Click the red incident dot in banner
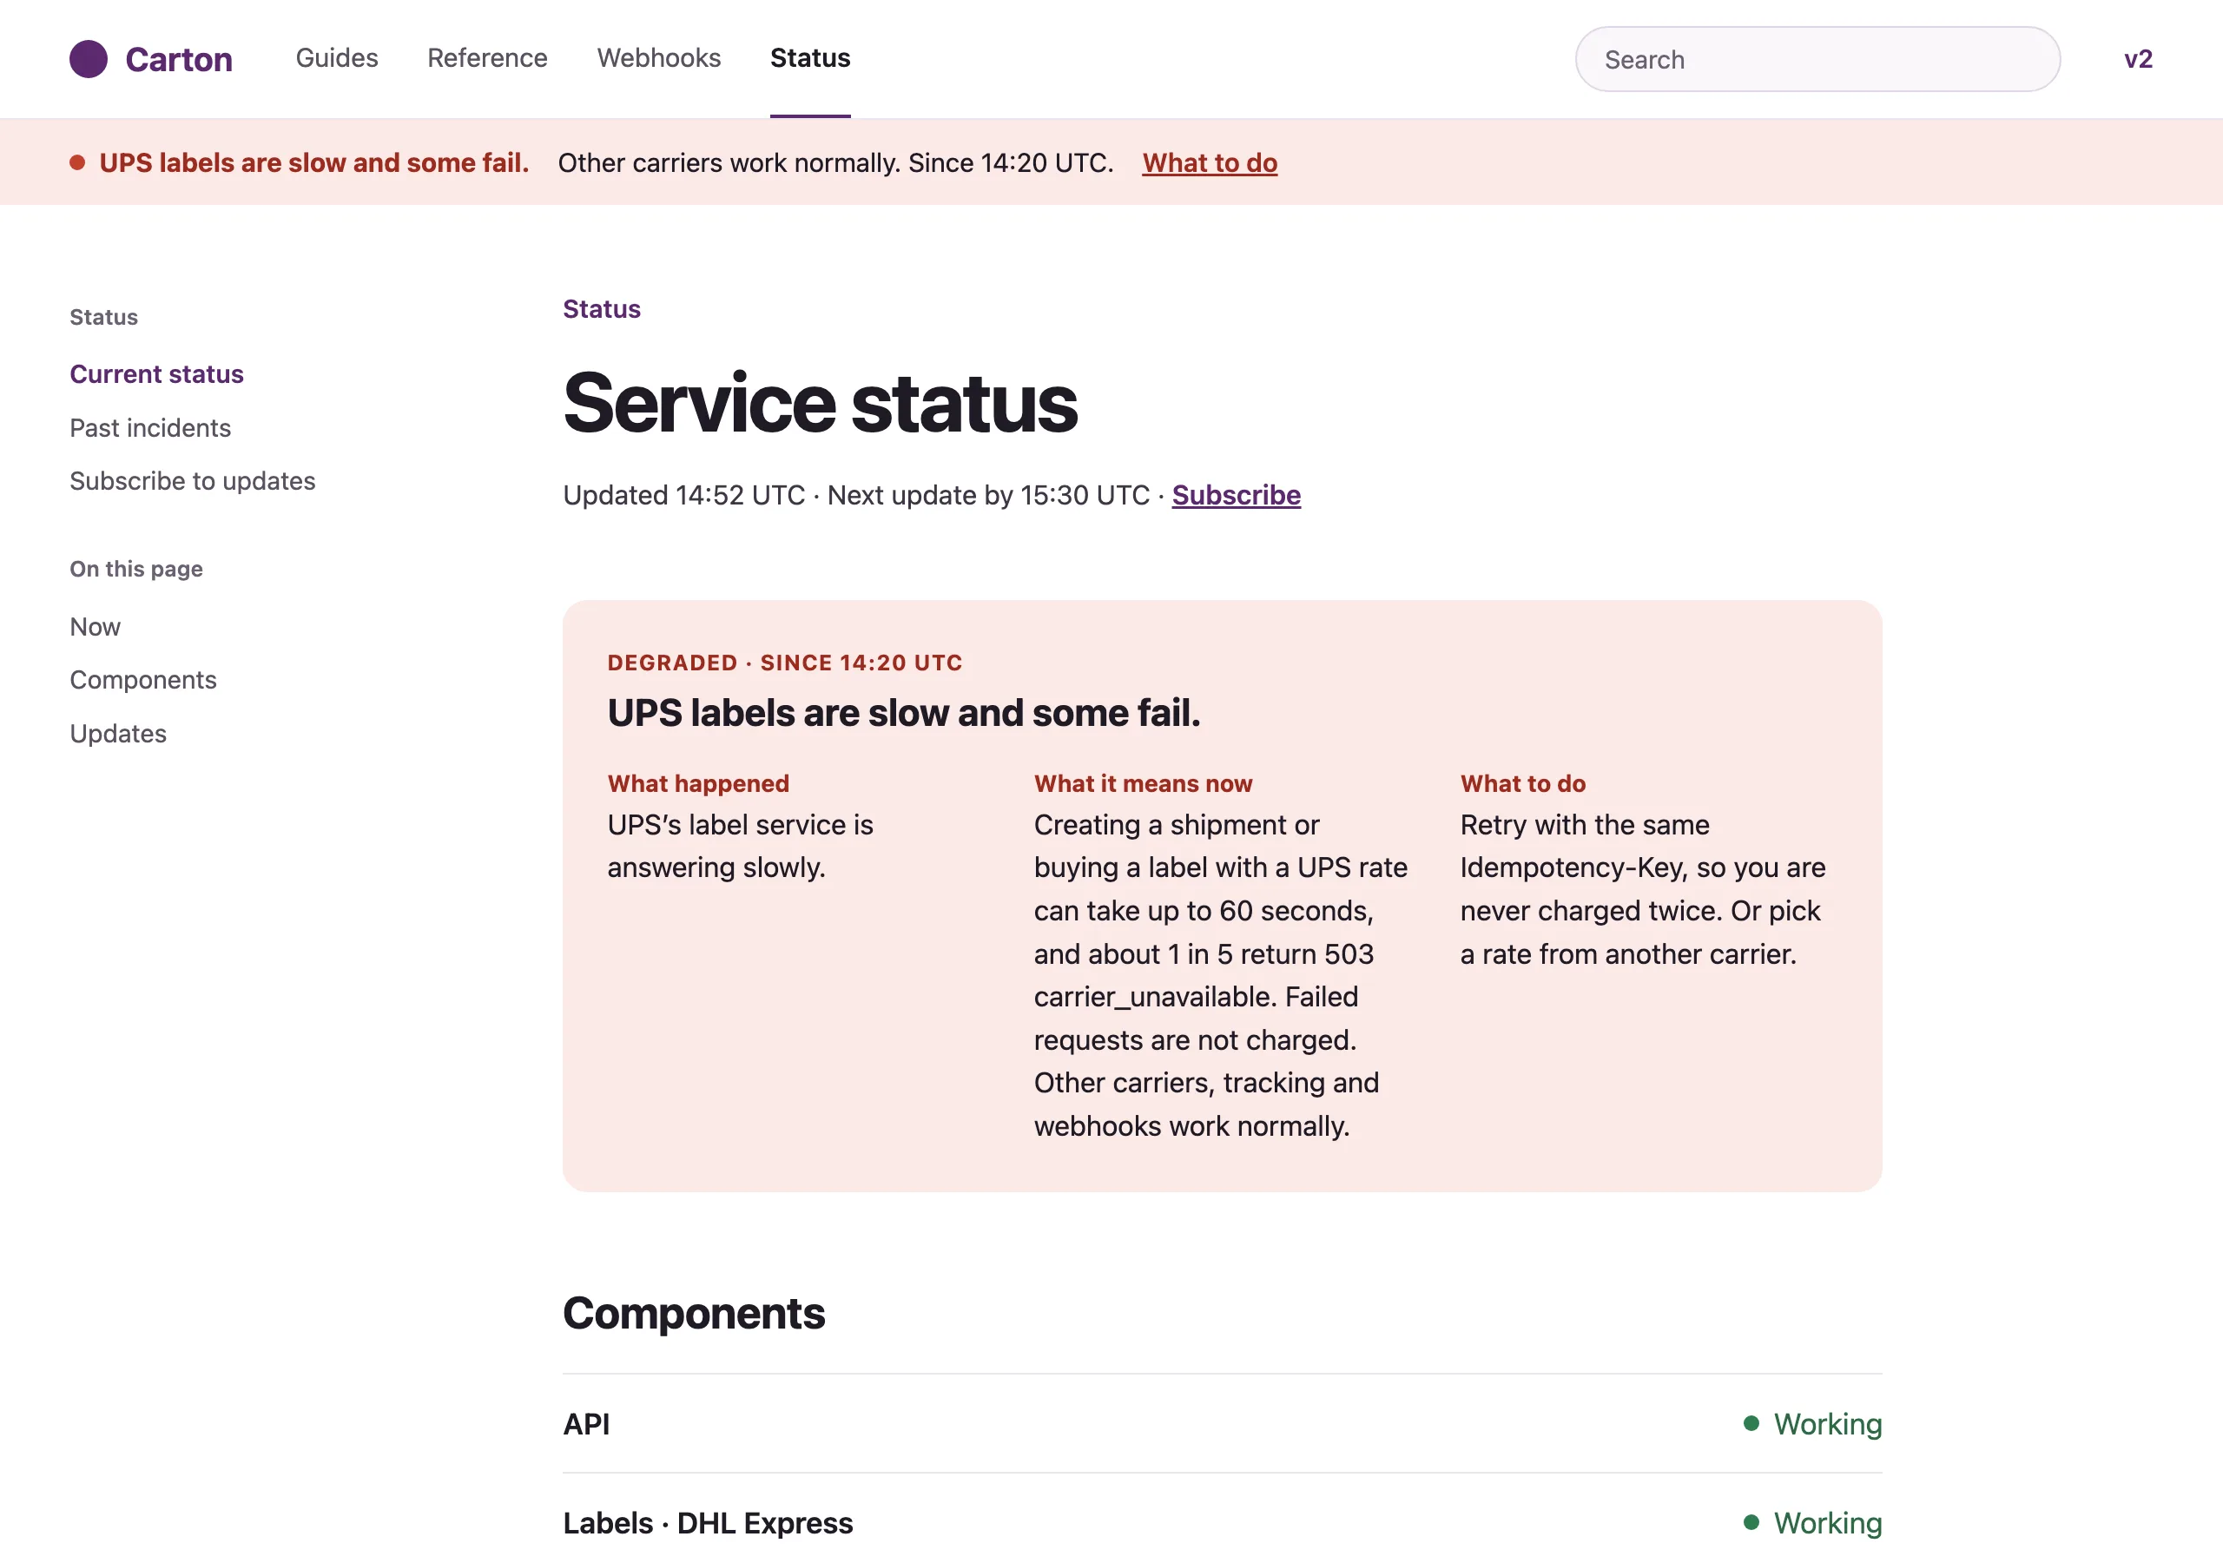 (x=77, y=162)
